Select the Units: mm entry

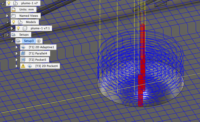point(27,9)
